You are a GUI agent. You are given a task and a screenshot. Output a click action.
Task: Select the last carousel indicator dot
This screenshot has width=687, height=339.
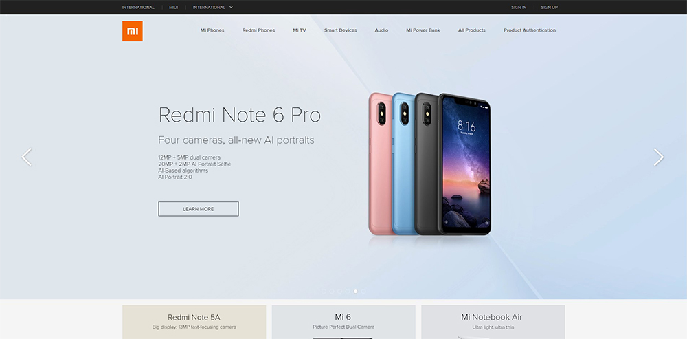(363, 291)
